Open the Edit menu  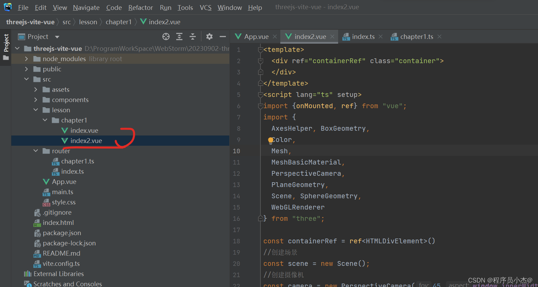[40, 8]
